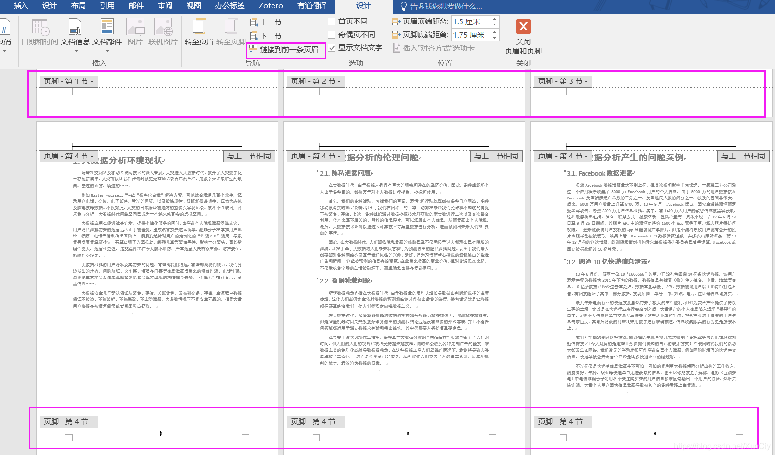775x455 pixels.
Task: Go to Header (转至页眉) icon
Action: pos(199,27)
